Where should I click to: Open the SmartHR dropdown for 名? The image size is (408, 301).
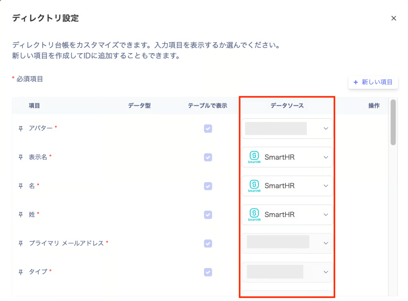tap(287, 186)
